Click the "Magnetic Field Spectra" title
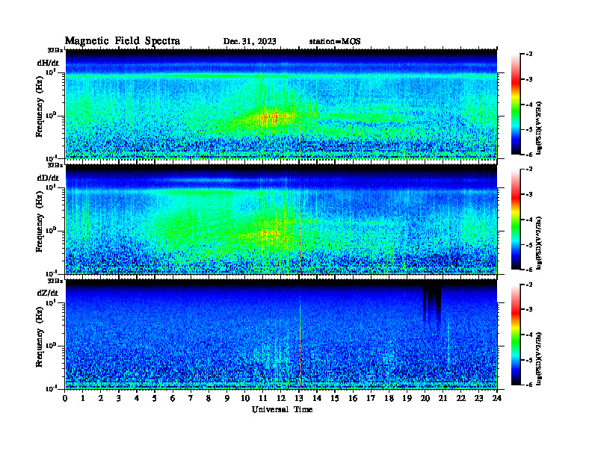The width and height of the screenshot is (592, 457). tap(123, 41)
